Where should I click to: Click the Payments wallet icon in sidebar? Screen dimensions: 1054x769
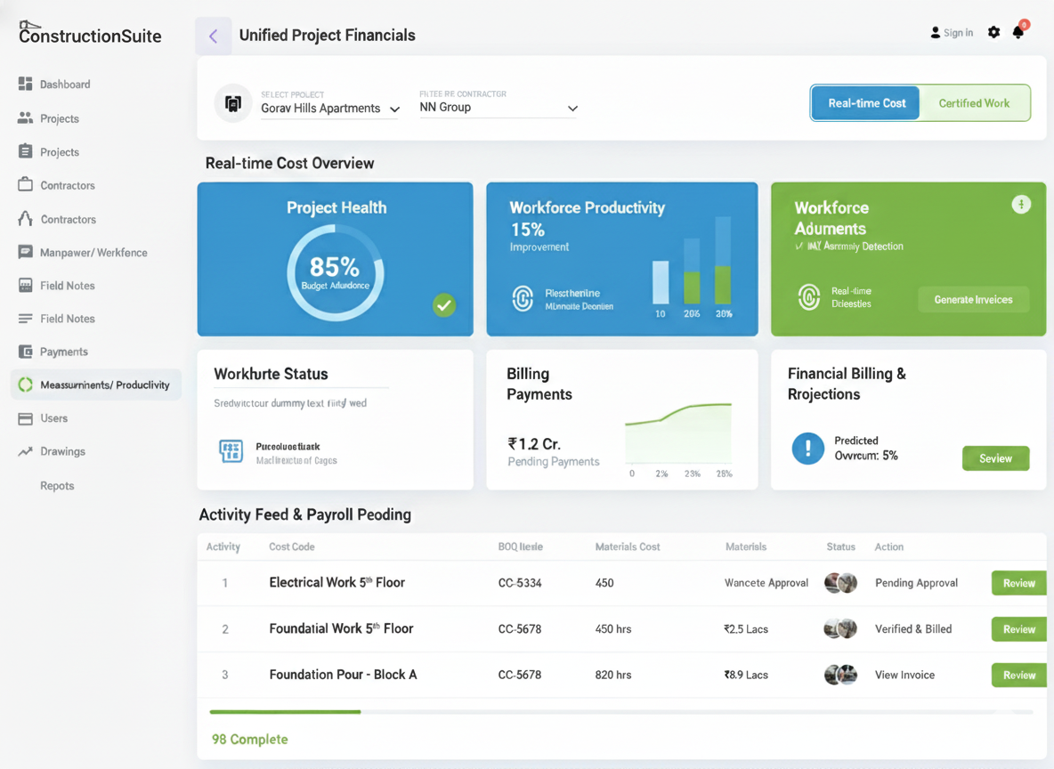pyautogui.click(x=25, y=352)
